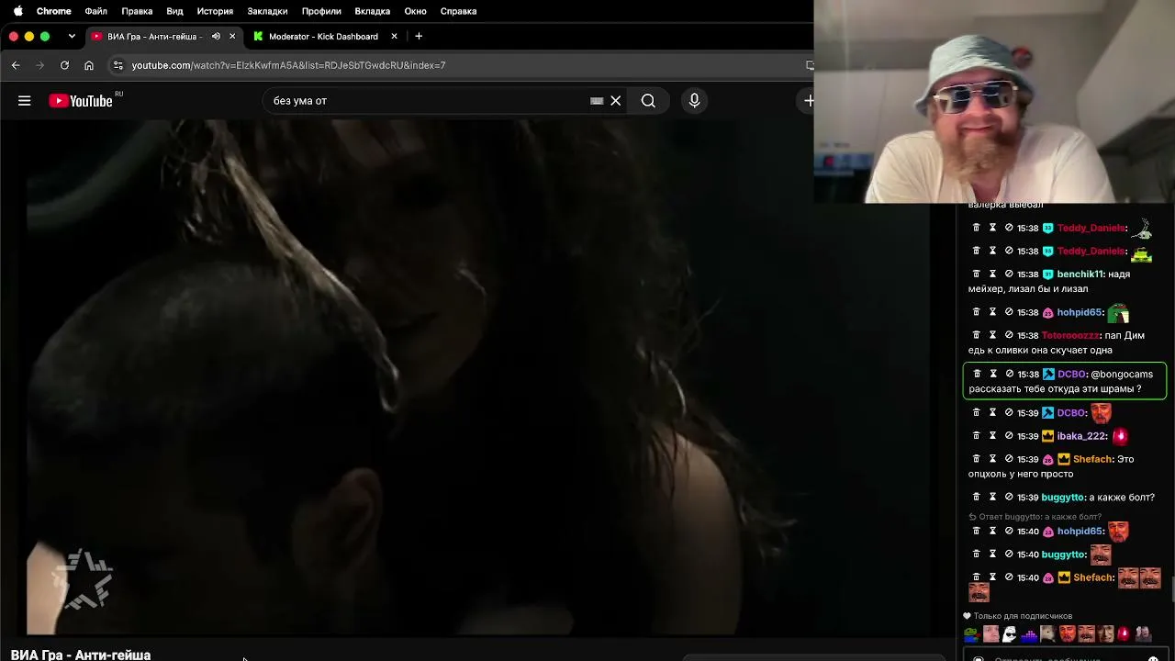This screenshot has height=661, width=1175.
Task: Ban Totoroozzzz with the ban icon
Action: click(x=1009, y=336)
